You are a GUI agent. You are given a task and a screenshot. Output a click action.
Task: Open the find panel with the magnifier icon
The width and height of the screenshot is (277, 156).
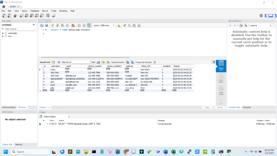click(129, 25)
